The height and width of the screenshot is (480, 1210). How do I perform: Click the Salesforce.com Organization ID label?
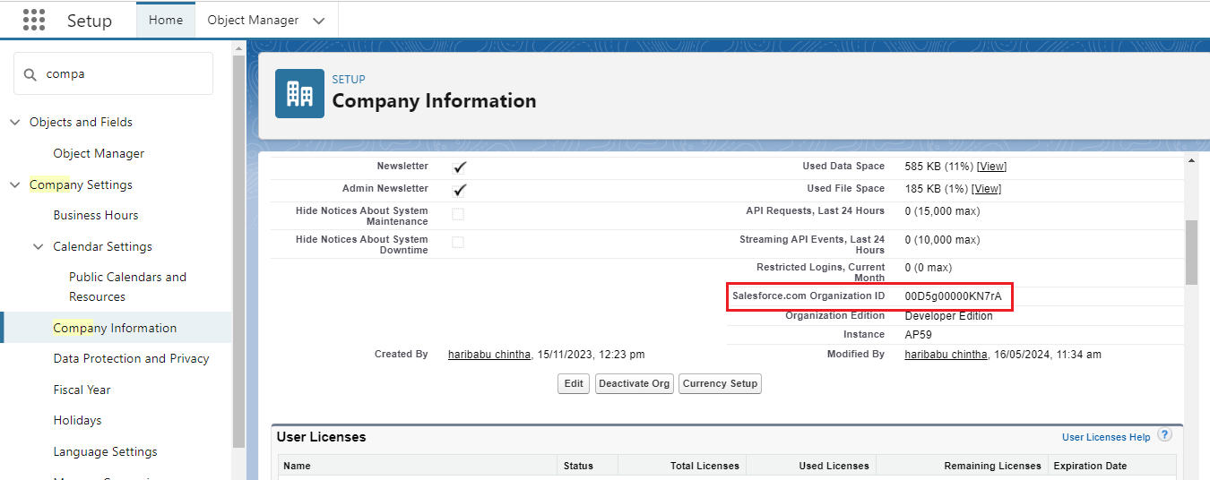[x=808, y=296]
